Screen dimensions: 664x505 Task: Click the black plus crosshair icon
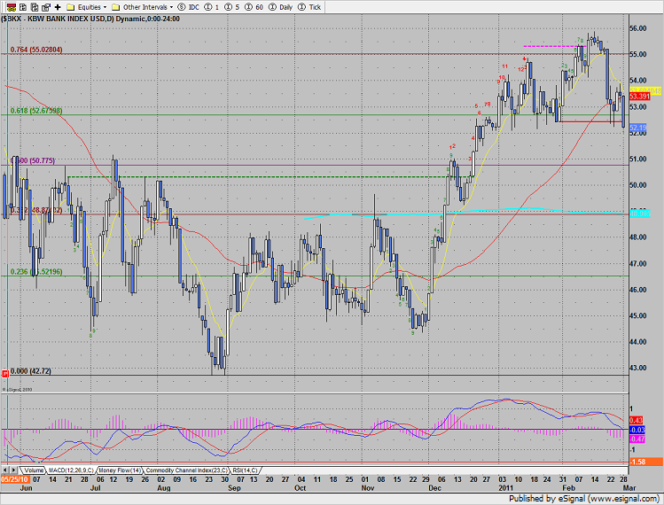[x=58, y=7]
